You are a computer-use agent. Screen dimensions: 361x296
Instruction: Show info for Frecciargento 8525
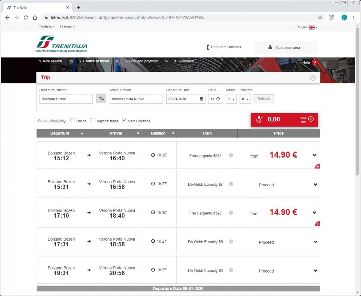(231, 156)
